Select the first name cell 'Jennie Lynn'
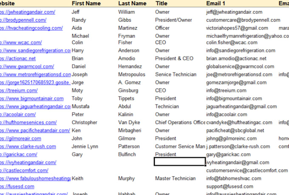The width and height of the screenshot is (289, 195). [x=85, y=147]
